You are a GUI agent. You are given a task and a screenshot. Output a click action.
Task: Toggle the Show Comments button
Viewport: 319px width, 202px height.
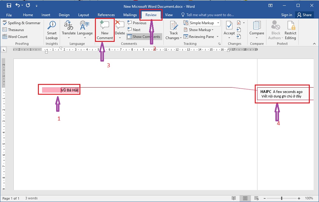point(144,37)
